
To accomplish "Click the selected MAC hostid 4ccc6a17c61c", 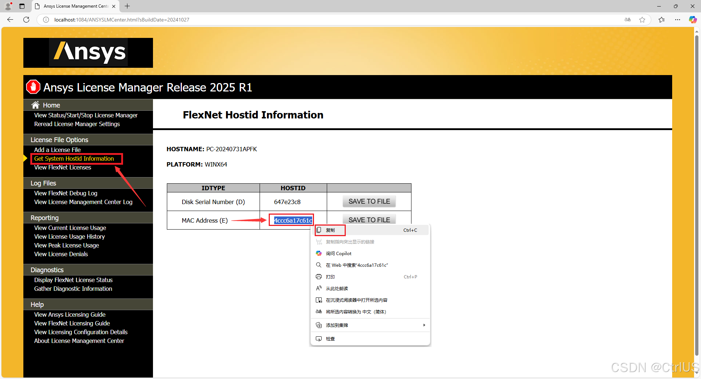I will point(293,220).
